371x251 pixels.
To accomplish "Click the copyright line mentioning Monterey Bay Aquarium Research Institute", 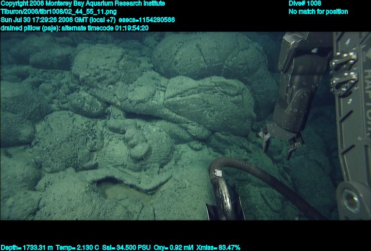I will pyautogui.click(x=83, y=4).
